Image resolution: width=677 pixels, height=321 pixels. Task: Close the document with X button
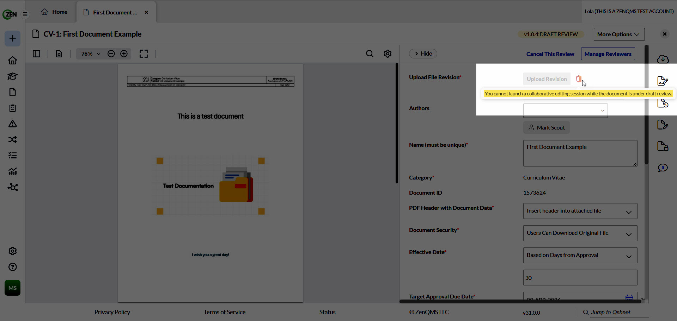pos(665,34)
